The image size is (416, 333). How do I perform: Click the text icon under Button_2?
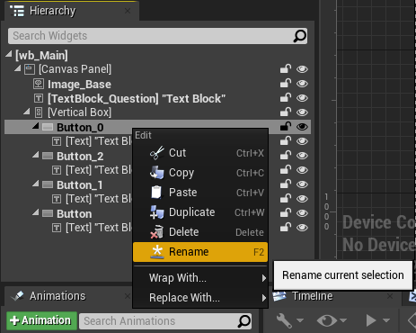[x=57, y=170]
